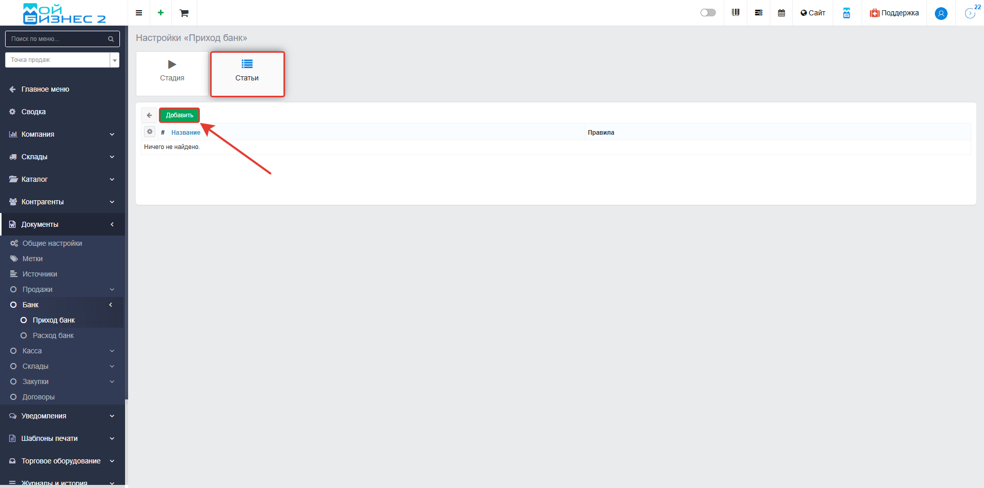Click the green plus icon

click(161, 13)
